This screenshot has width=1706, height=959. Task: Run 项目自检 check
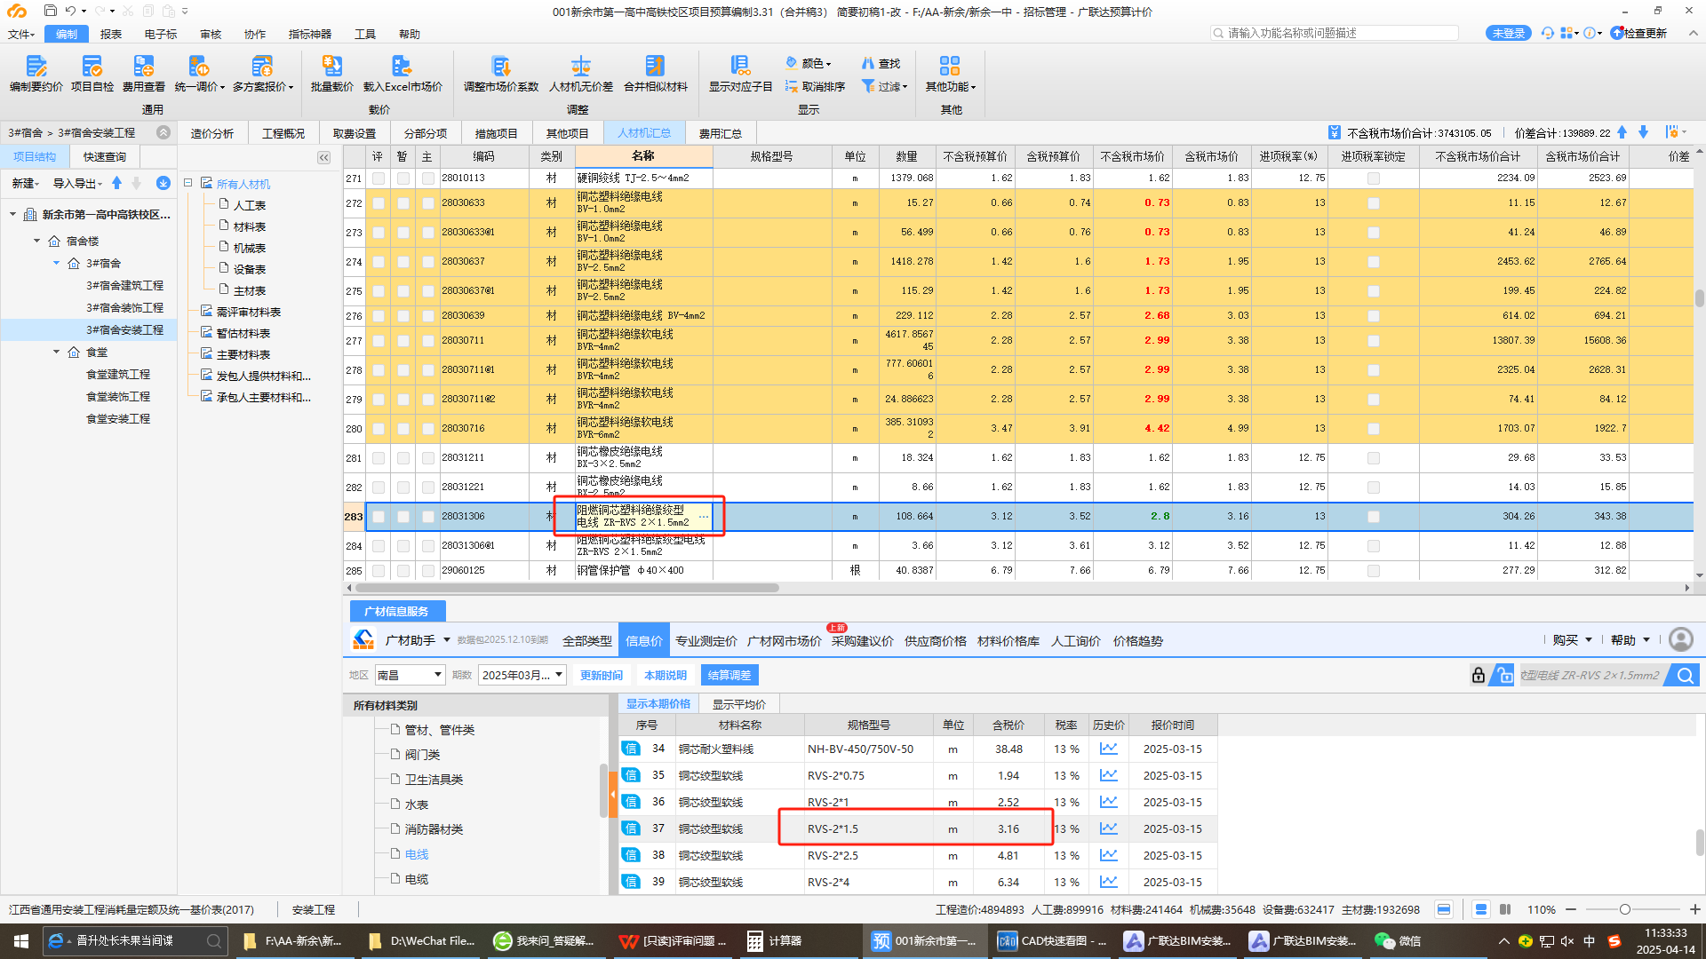click(92, 73)
